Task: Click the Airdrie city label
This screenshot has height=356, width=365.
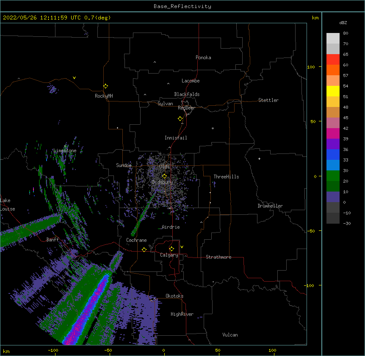Action: pyautogui.click(x=171, y=227)
